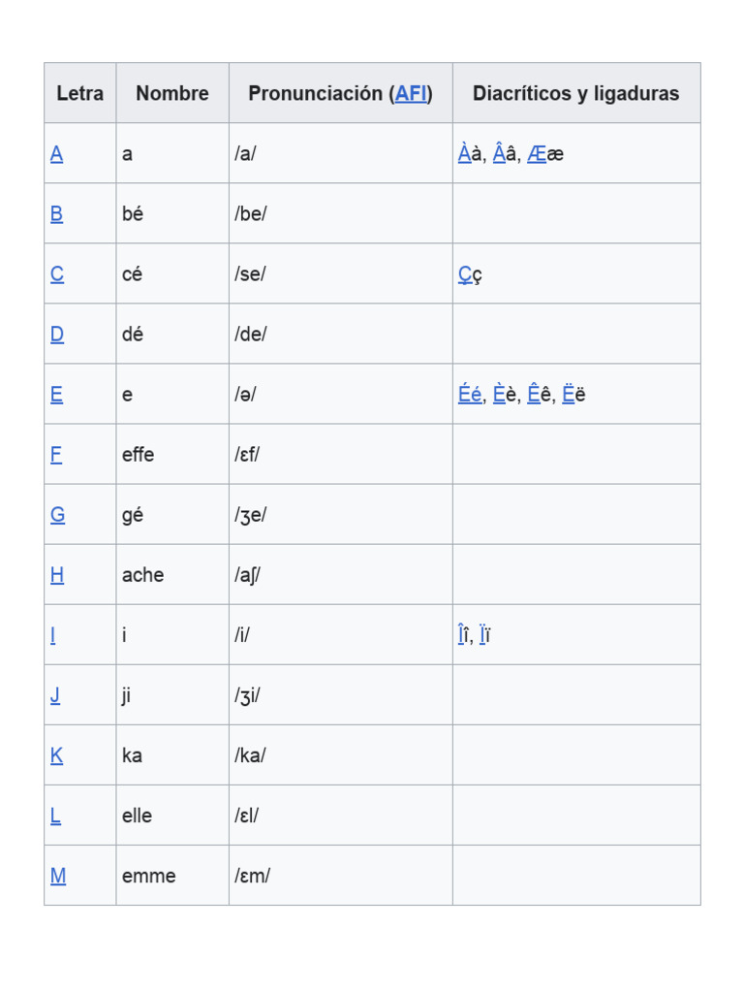Screen dimensions: 744x993
Task: Click the letter K link
Action: click(x=57, y=755)
